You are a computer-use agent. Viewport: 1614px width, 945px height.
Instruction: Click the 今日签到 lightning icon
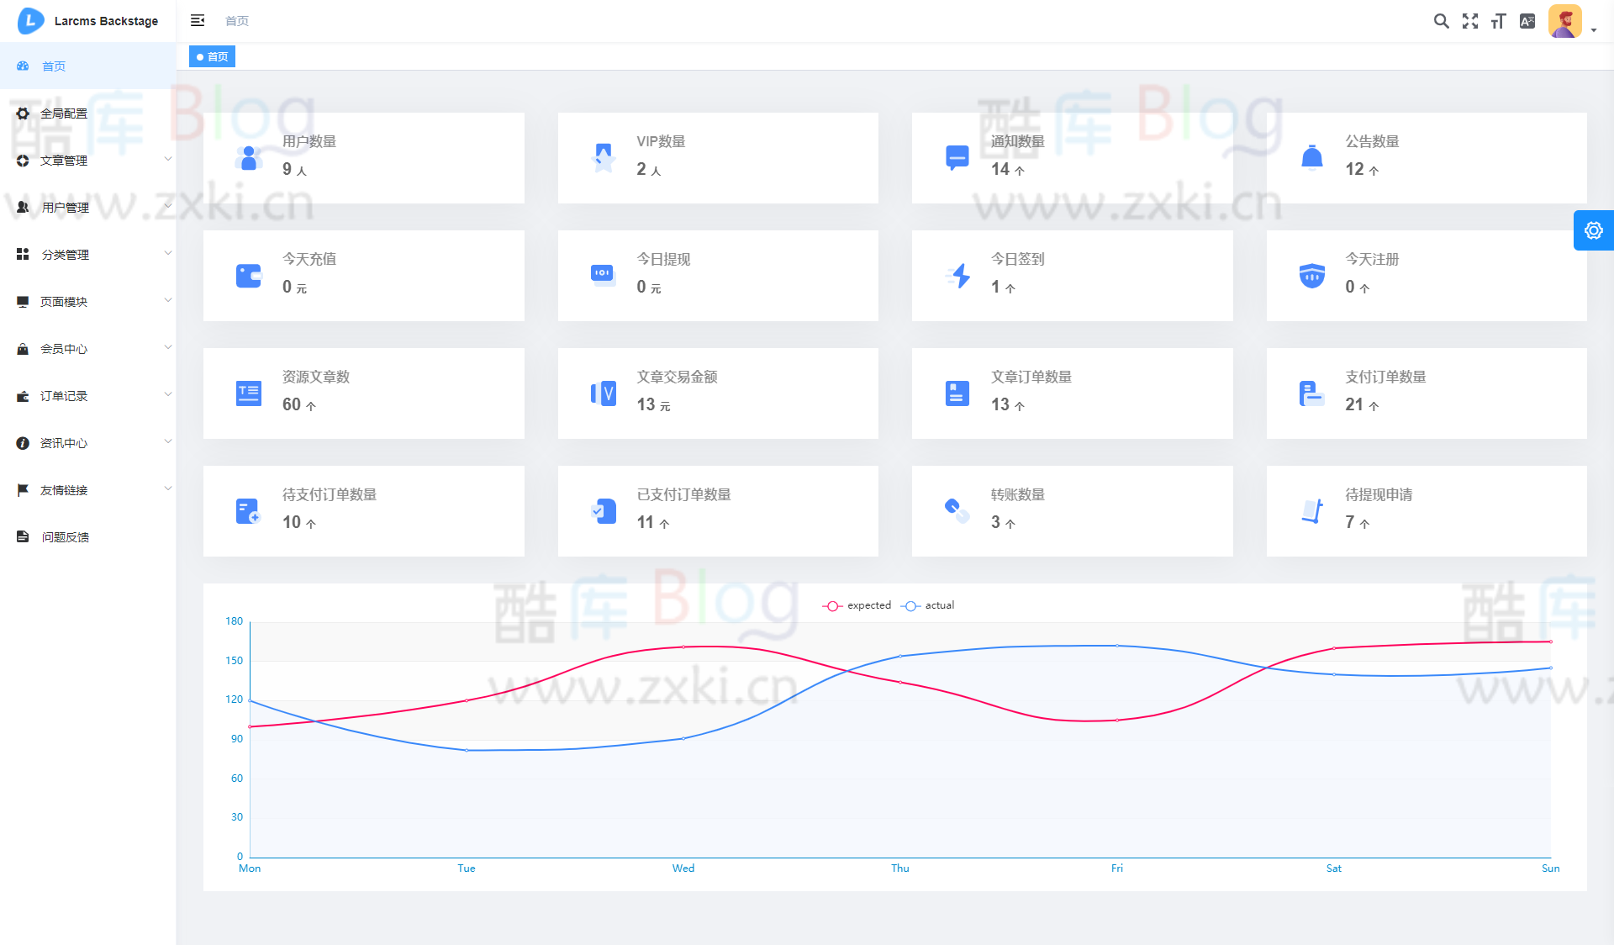click(x=957, y=275)
